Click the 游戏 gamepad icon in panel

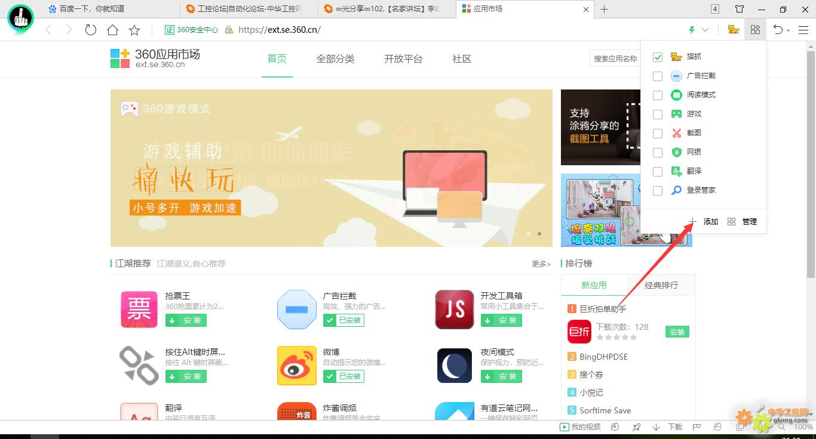(x=676, y=114)
